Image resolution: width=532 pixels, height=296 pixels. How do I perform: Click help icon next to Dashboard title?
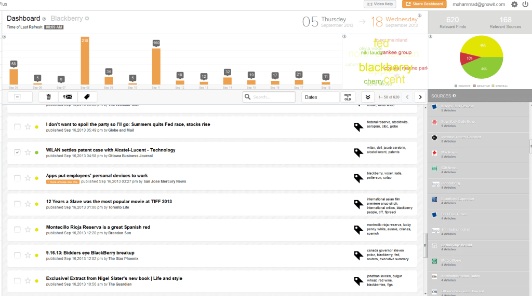(x=44, y=19)
